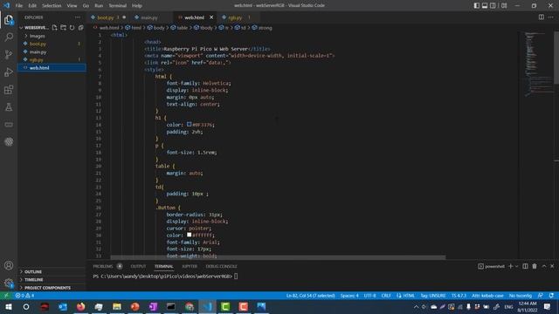The width and height of the screenshot is (559, 314).
Task: Click the Spaces: 4 indentation setting
Action: (349, 296)
